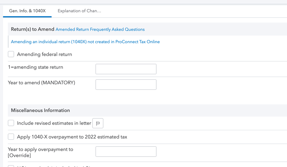This screenshot has height=167, width=287.
Task: Click the flag icon beside revised estimates
Action: [98, 123]
